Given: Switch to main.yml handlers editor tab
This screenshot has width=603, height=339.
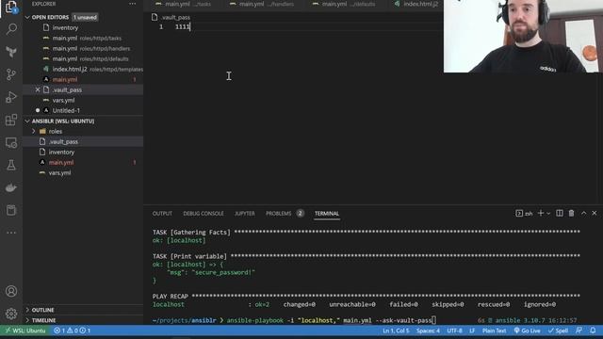Looking at the screenshot, I should 262,4.
